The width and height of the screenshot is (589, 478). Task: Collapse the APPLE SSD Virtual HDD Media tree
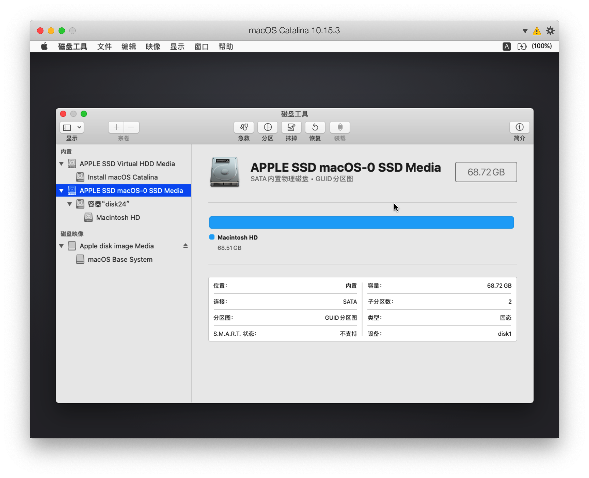[61, 164]
